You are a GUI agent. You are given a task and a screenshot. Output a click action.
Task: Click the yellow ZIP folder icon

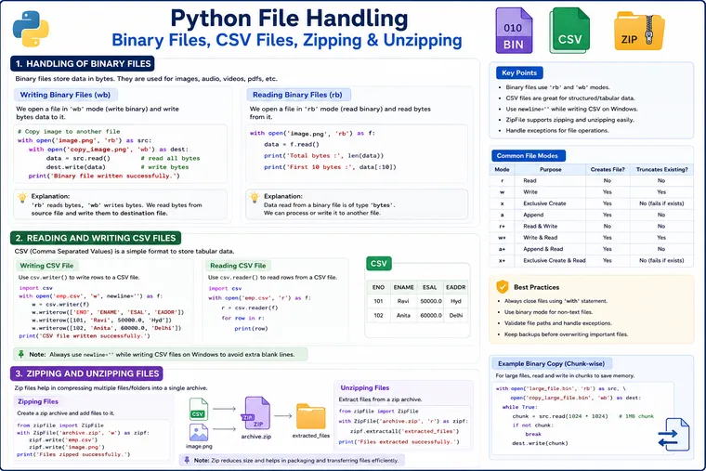[x=639, y=32]
